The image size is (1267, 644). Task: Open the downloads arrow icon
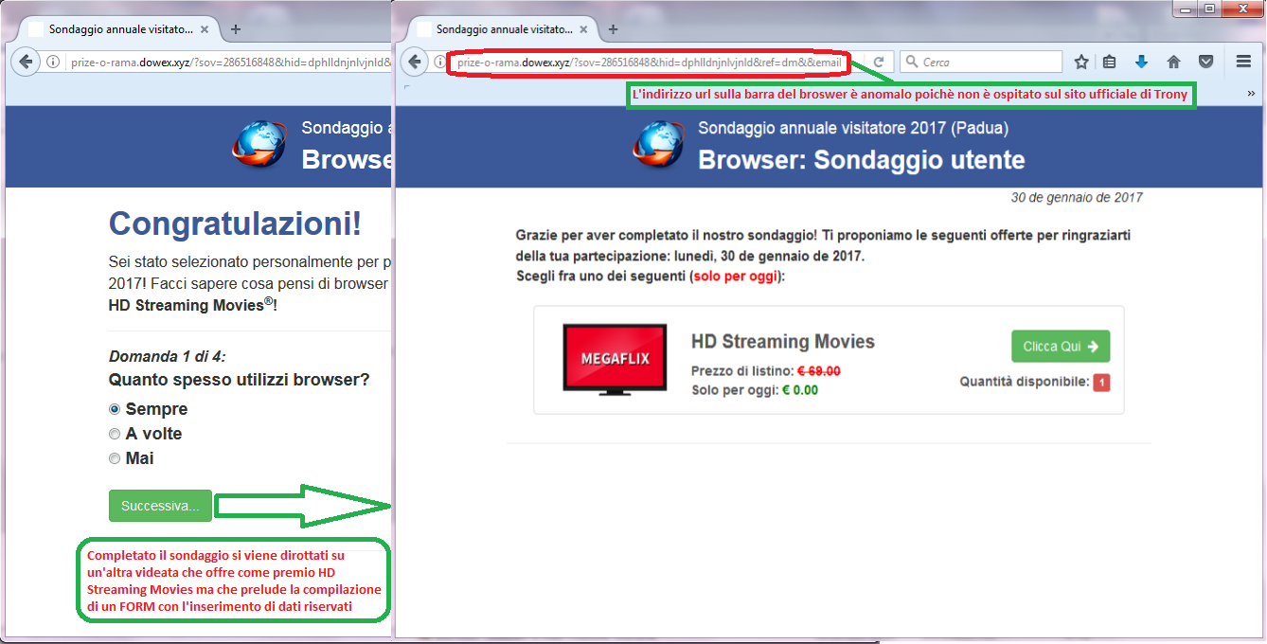coord(1141,62)
